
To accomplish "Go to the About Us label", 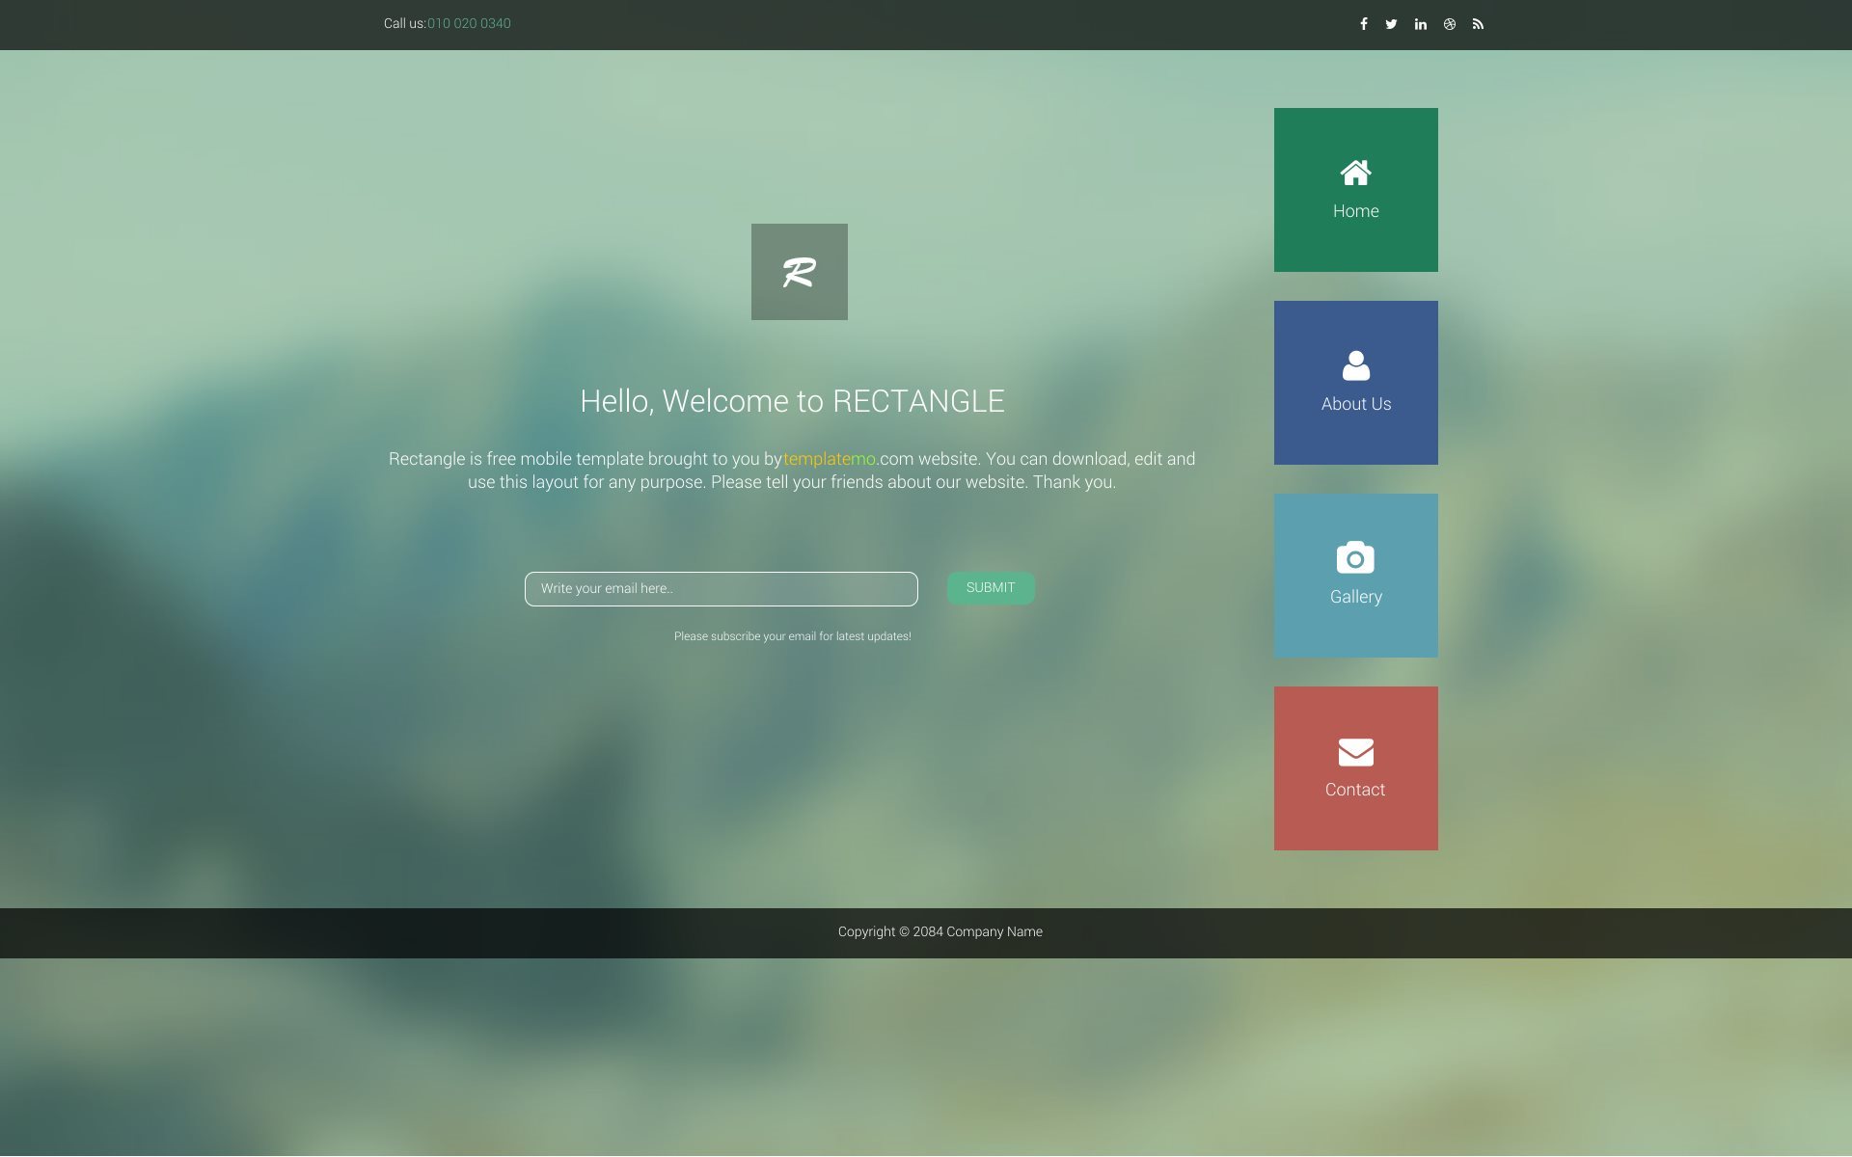I will pos(1355,404).
